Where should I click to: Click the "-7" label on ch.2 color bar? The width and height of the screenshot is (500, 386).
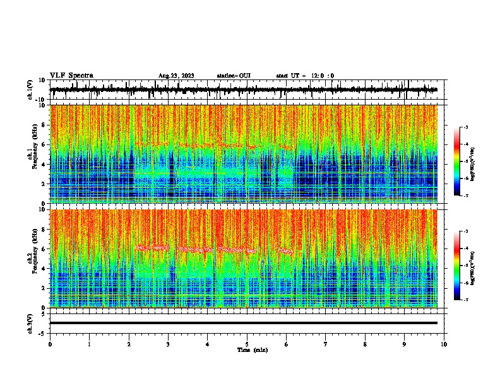466,300
